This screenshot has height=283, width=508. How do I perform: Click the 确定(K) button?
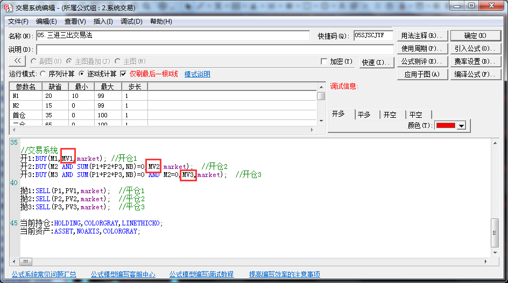pos(475,36)
